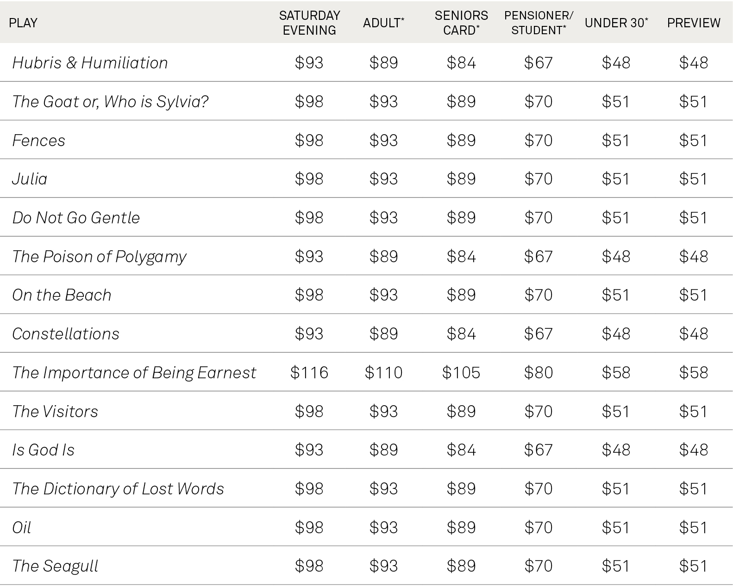733x586 pixels.
Task: Click The Poison of Polygamy title
Action: (x=99, y=257)
